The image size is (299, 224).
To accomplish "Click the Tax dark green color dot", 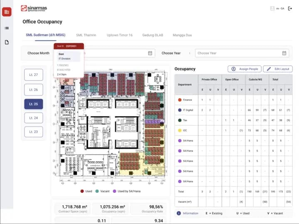I will click(180, 120).
